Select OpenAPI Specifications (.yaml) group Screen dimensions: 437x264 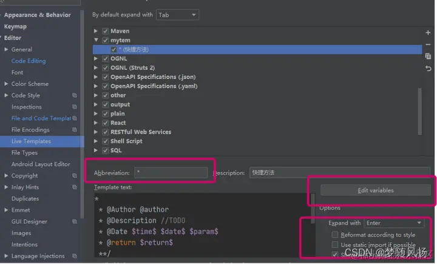(x=154, y=86)
